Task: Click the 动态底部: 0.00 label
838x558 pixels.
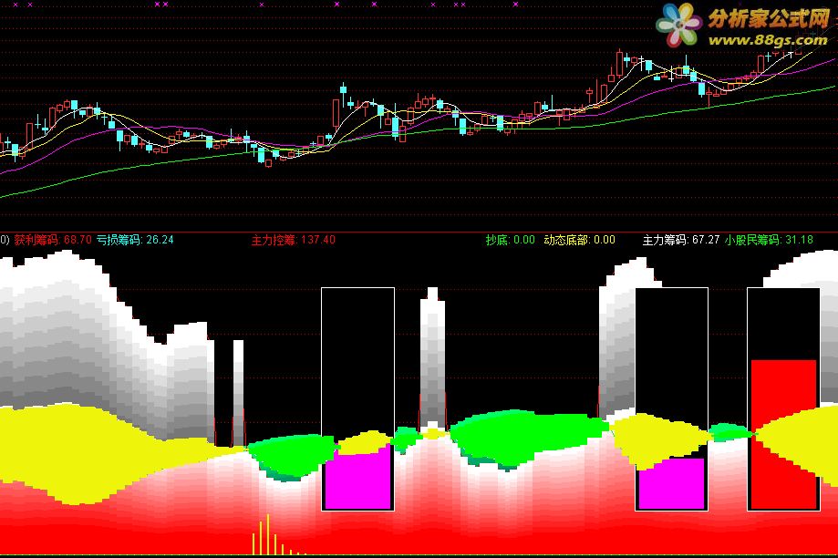Action: point(579,240)
